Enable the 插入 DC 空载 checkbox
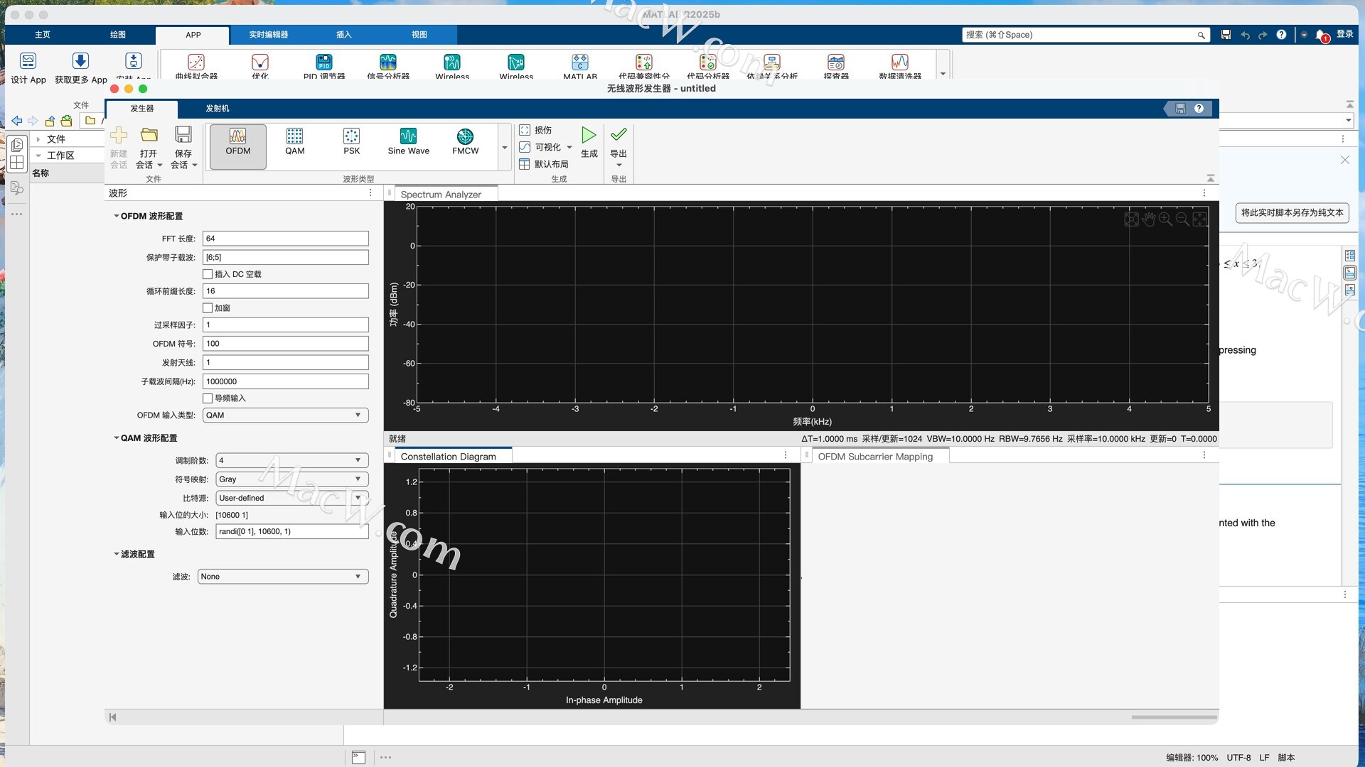 (x=208, y=274)
